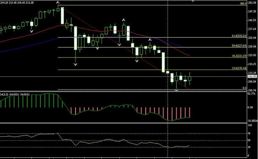Select 242.55 on the price scale
258x159 pixels.
click(x=252, y=20)
